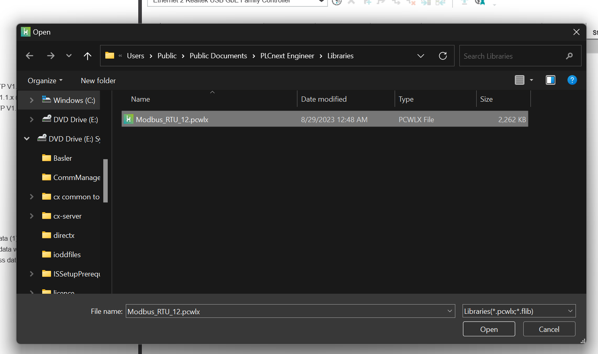The image size is (598, 354).
Task: Open recent locations dropdown arrow
Action: [69, 56]
